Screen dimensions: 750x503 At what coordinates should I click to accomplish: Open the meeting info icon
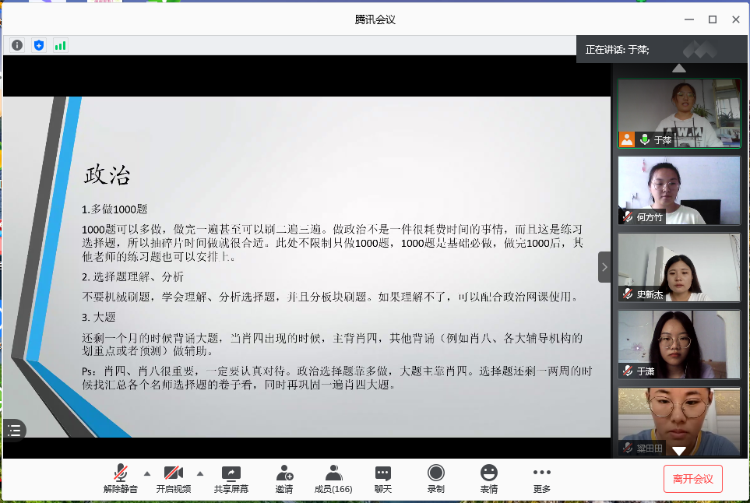click(17, 45)
